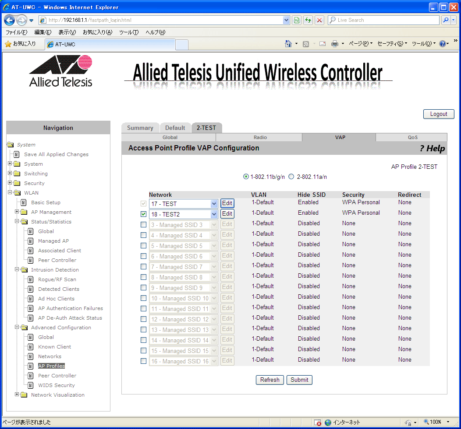
Task: Open the 表示(V) menu
Action: (67, 32)
